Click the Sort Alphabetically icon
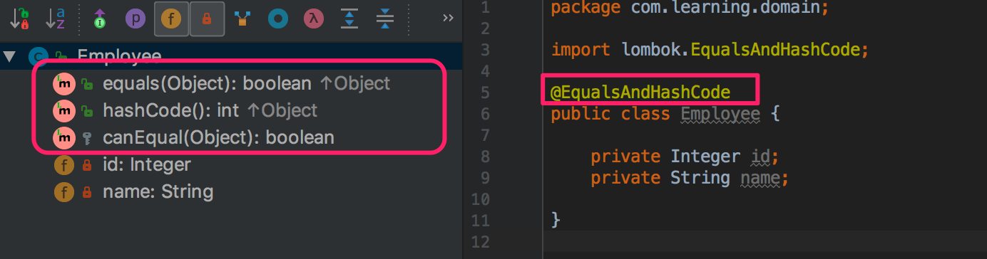The image size is (987, 259). [56, 19]
